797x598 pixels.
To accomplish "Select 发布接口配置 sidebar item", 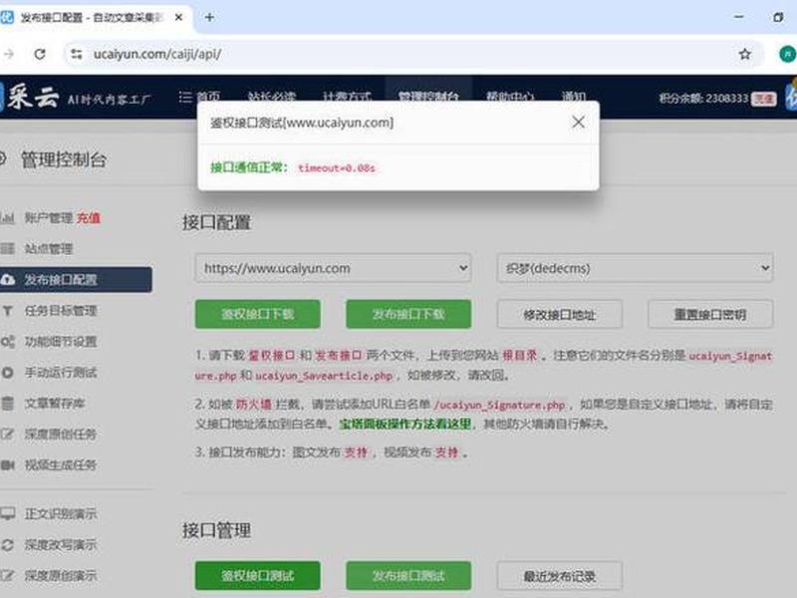I will 76,280.
